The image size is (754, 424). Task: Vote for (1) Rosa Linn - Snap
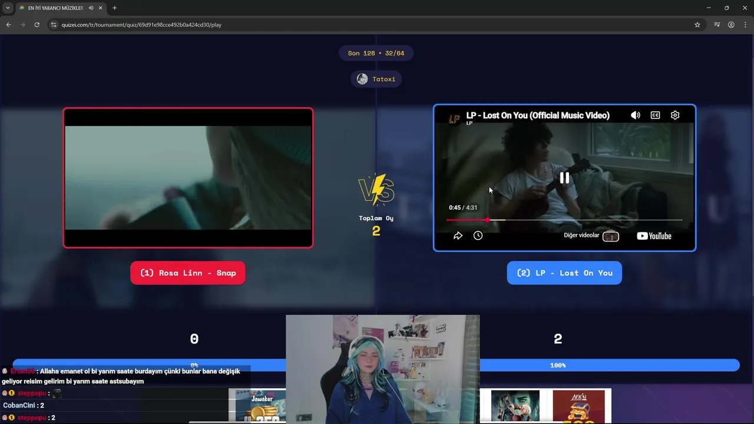point(188,273)
